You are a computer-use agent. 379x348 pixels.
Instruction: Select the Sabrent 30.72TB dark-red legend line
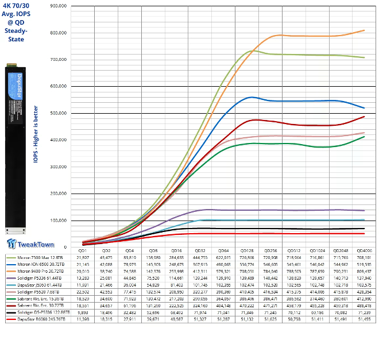coord(11,306)
